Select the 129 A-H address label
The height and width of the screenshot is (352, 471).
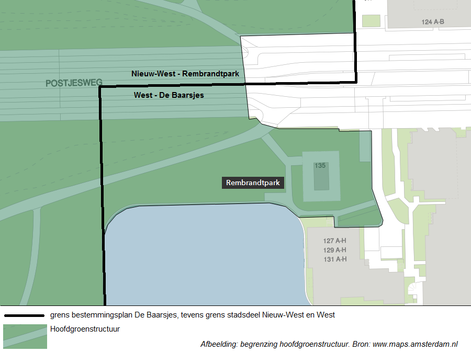click(335, 250)
